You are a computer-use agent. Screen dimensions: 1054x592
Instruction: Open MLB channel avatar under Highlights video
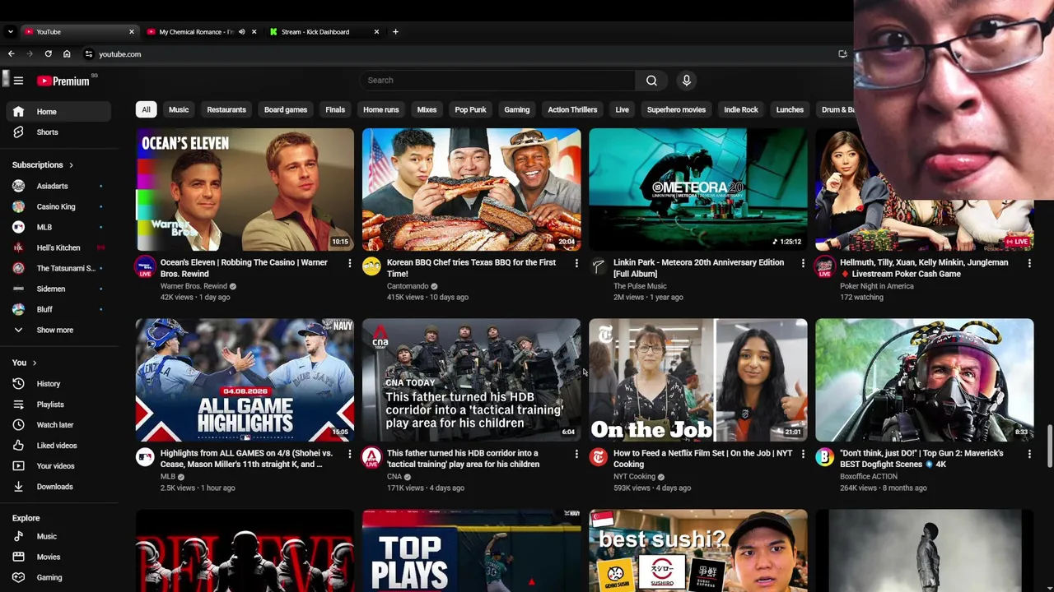pos(146,457)
